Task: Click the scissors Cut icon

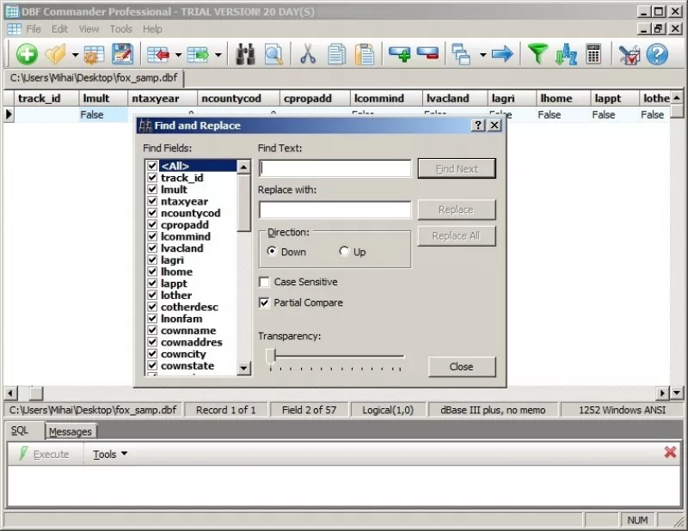Action: coord(308,55)
